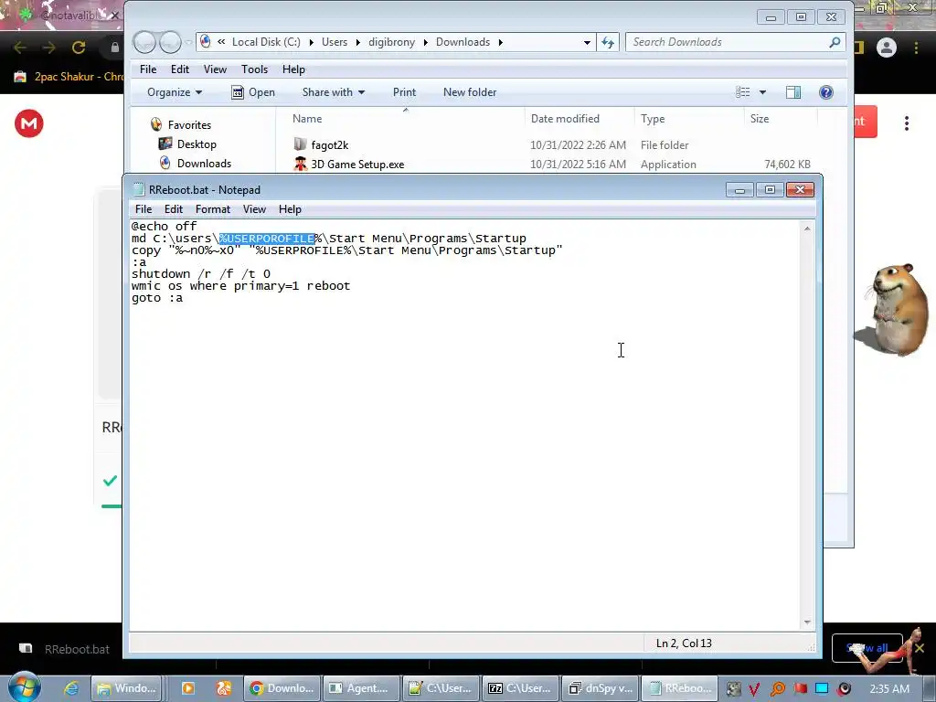Open Notepad Help menu
Screen dimensions: 936x702
(290, 209)
